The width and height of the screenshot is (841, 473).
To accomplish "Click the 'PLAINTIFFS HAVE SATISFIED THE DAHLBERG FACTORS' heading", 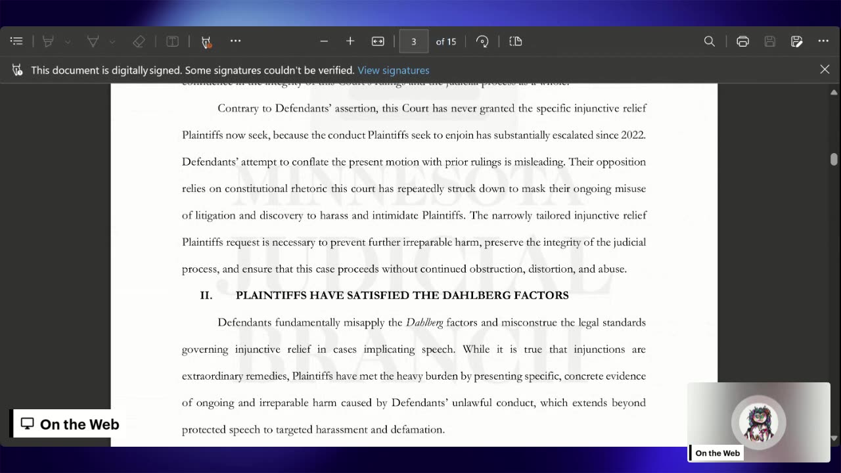I will (402, 296).
